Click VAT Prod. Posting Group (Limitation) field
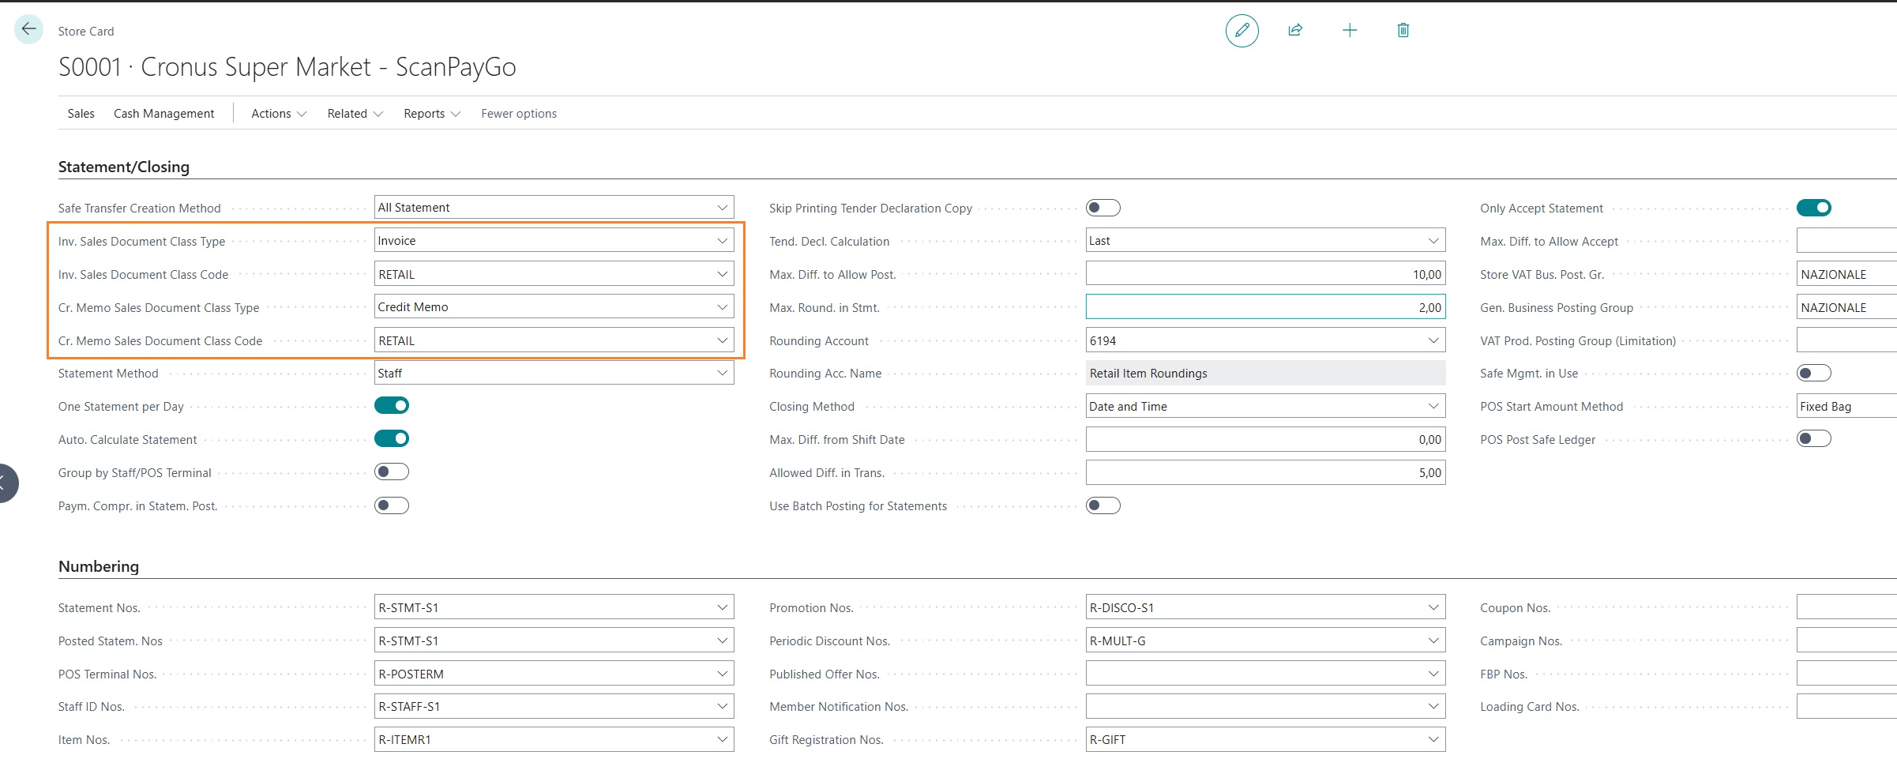The image size is (1897, 774). (1846, 340)
